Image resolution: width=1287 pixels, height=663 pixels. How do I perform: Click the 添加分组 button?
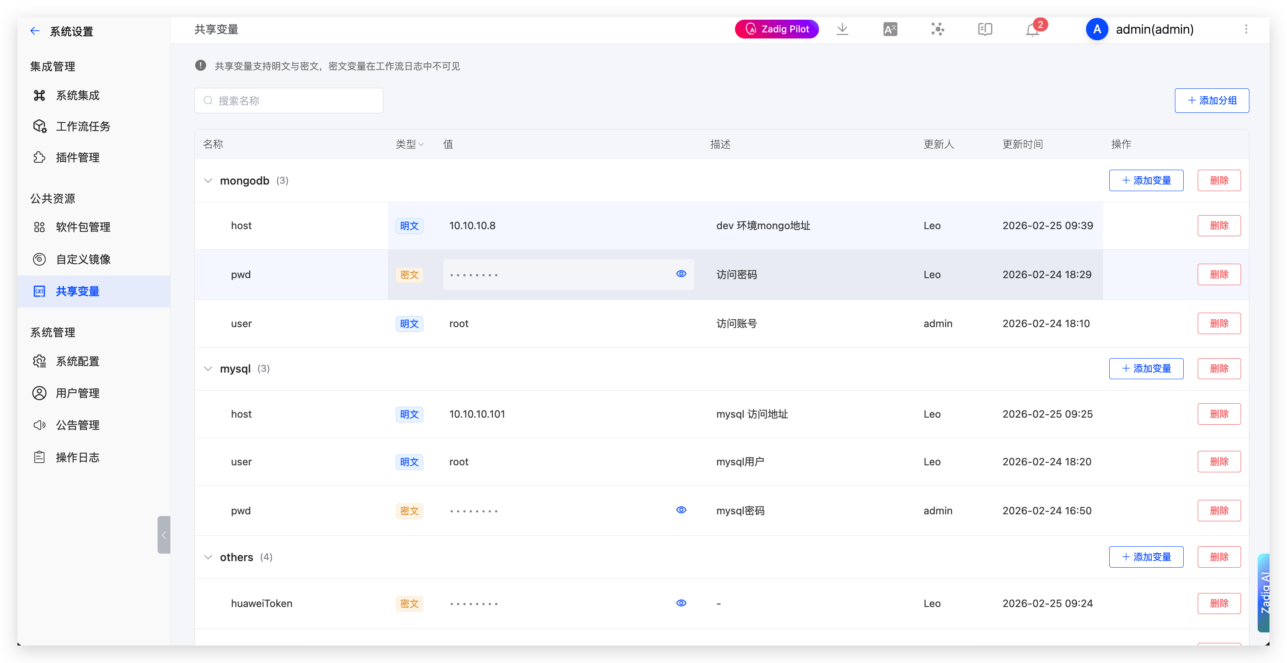tap(1212, 100)
